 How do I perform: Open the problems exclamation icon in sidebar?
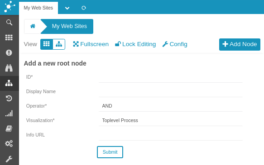coord(9,52)
